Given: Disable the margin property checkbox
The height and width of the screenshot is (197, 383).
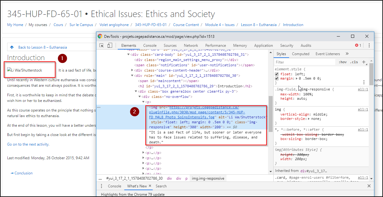Looking at the screenshot, I should tap(277, 79).
